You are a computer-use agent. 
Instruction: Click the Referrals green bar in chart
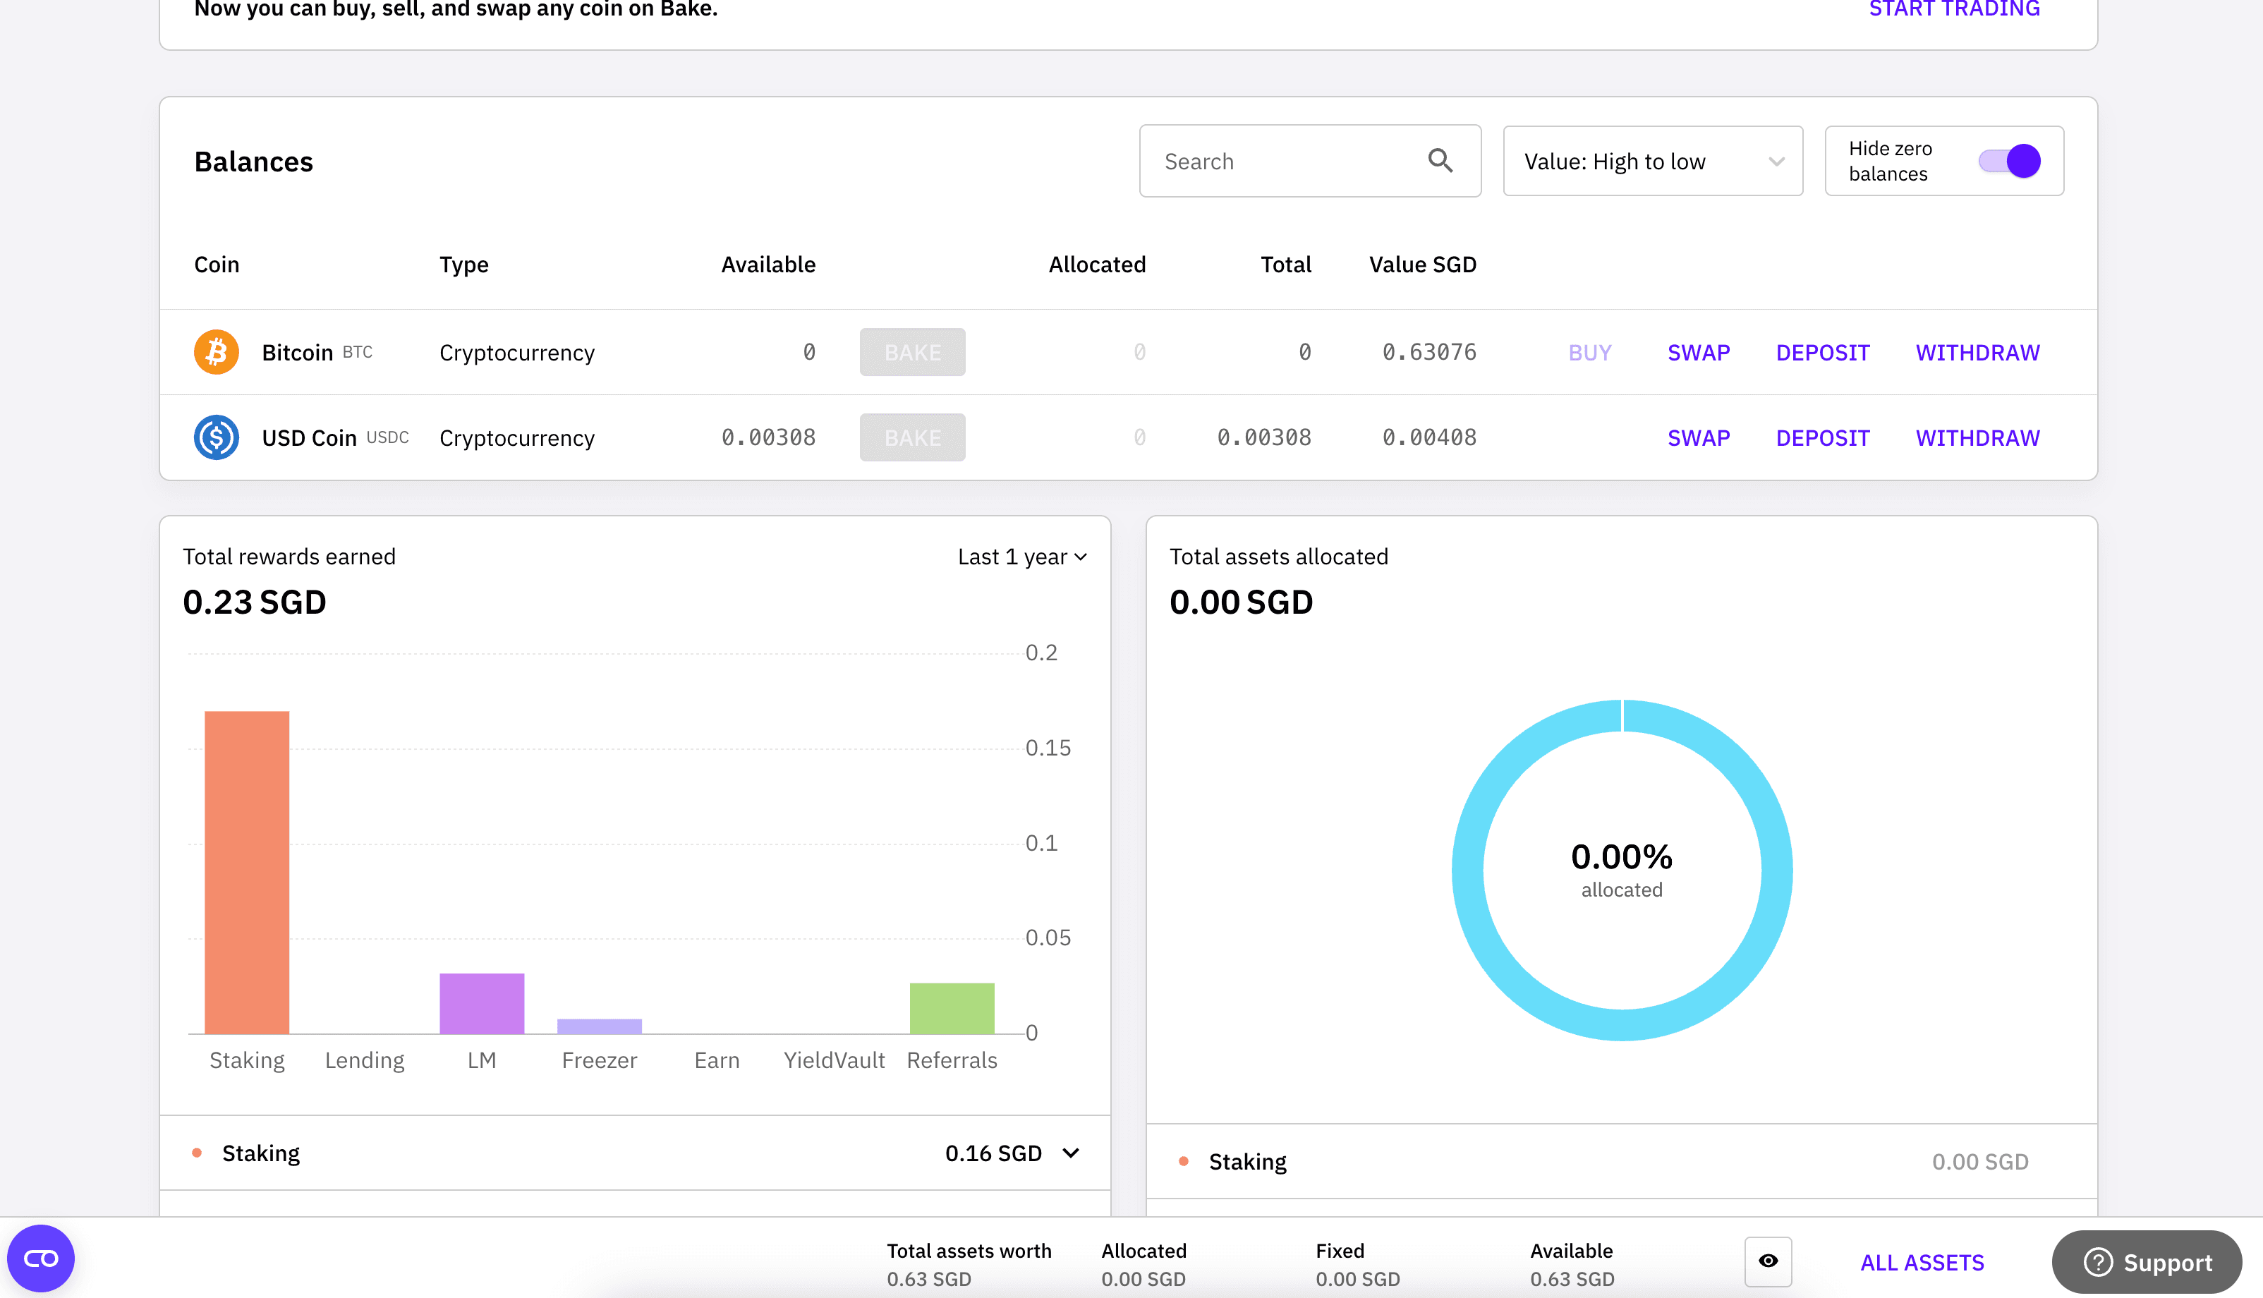coord(952,1009)
